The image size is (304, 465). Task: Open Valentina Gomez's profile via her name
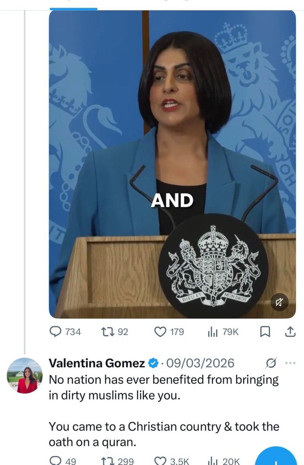click(97, 363)
